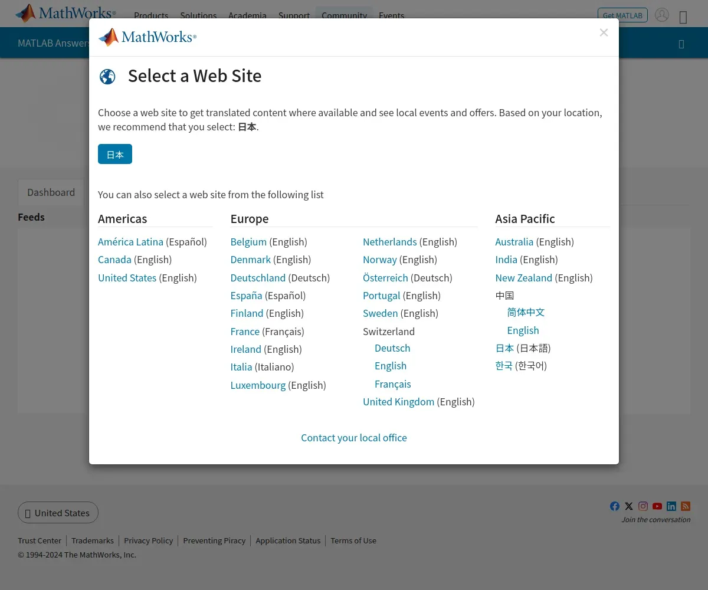Click the United States country selector in footer
708x590 pixels.
coord(58,513)
